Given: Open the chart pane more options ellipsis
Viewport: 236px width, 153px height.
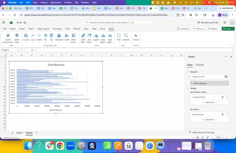Looking at the screenshot, I should point(226,57).
